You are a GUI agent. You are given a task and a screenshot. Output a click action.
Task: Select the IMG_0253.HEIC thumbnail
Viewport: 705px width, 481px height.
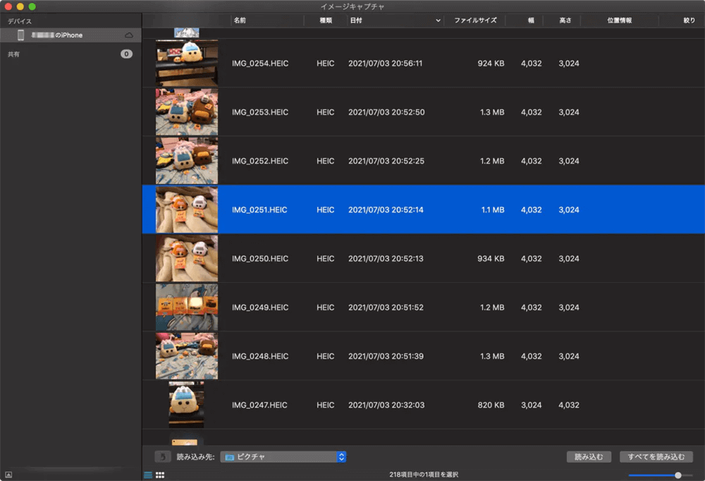click(x=187, y=111)
